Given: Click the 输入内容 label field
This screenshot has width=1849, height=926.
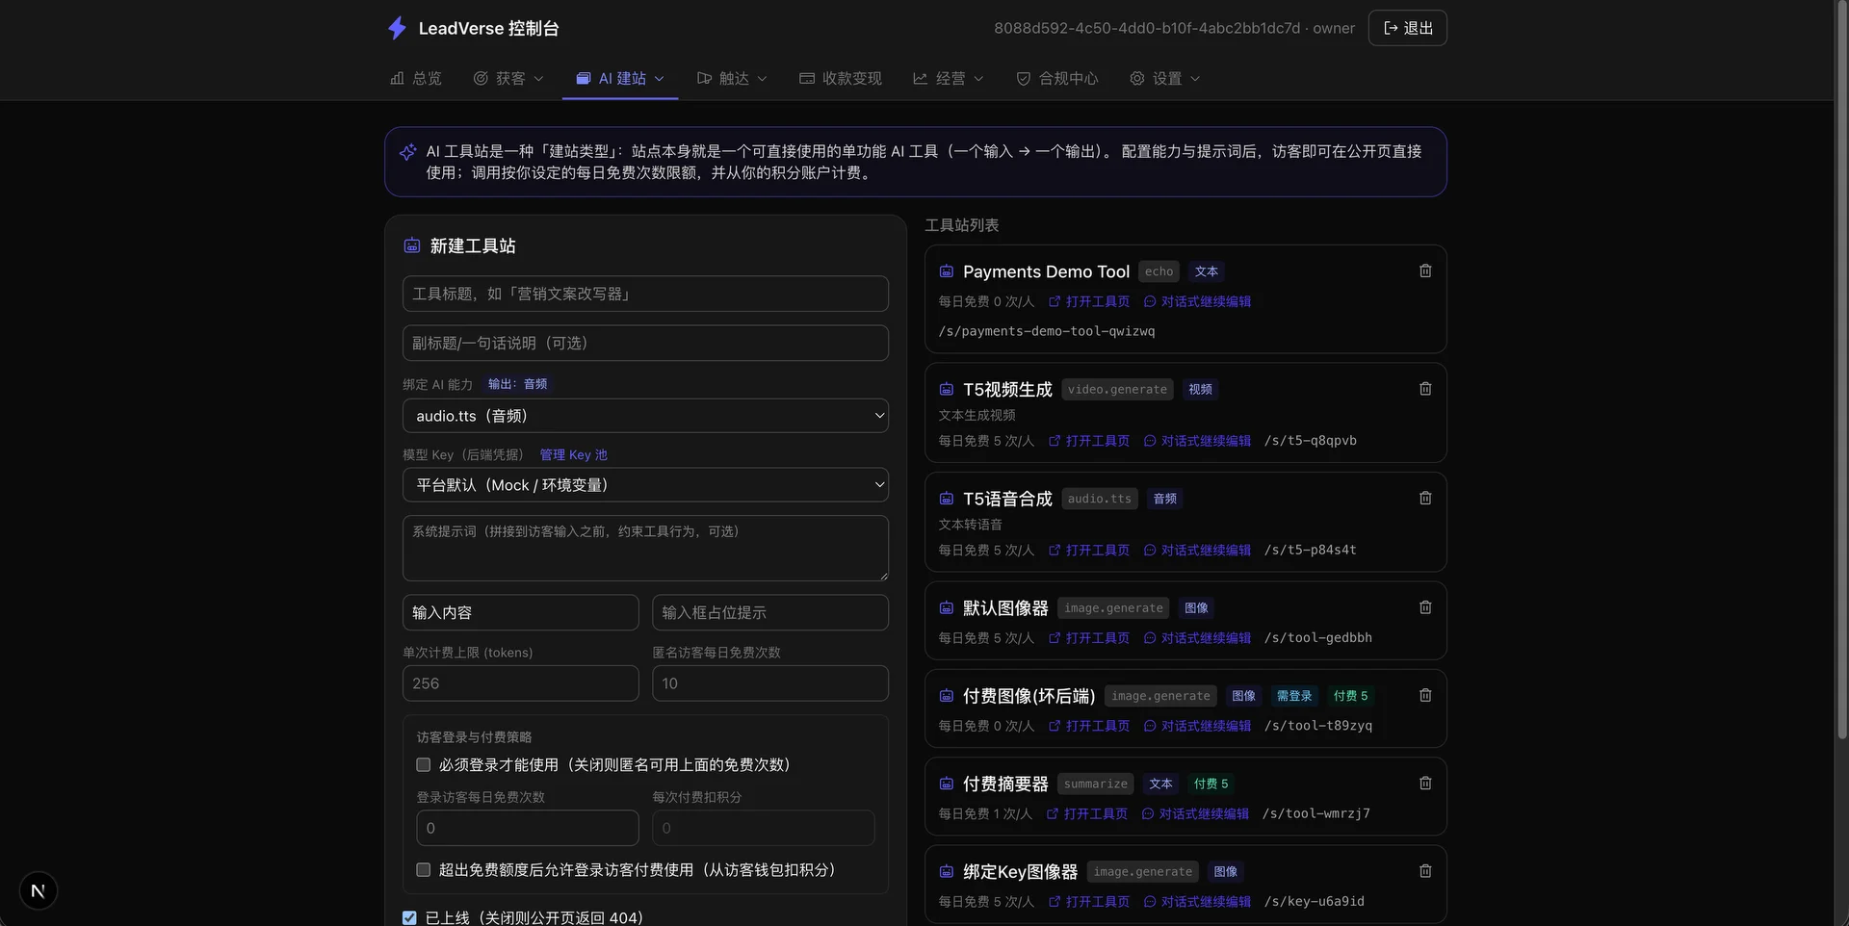Looking at the screenshot, I should pyautogui.click(x=520, y=612).
